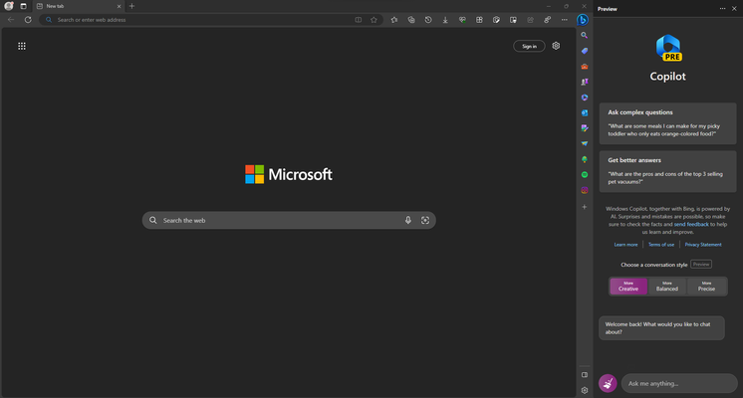The image size is (743, 398).
Task: Open Copilot panel more options menu
Action: click(x=722, y=9)
